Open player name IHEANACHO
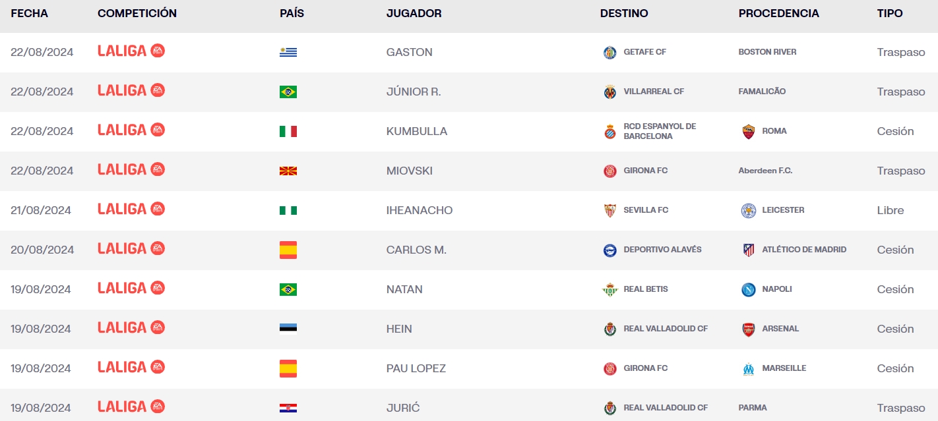Screen dimensions: 938x421 coord(420,210)
